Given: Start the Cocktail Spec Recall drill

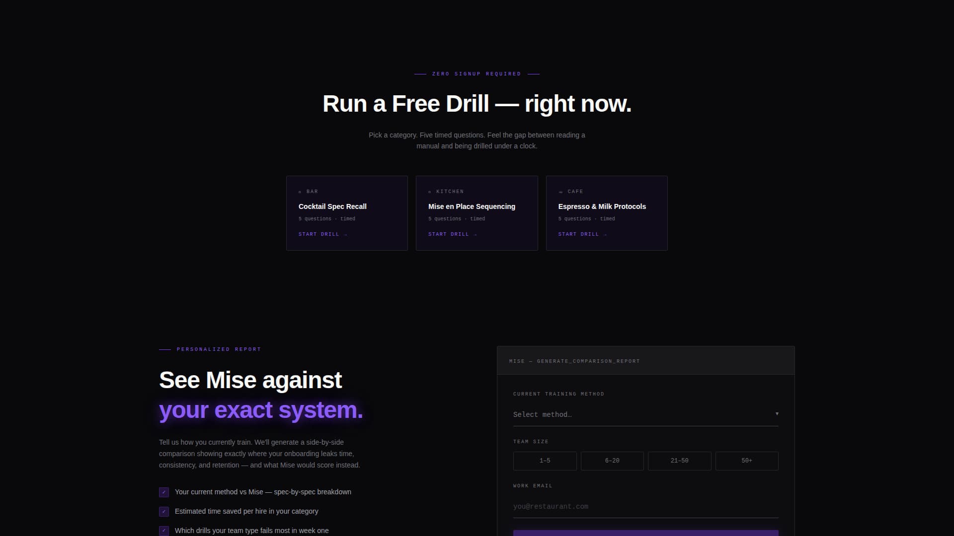Looking at the screenshot, I should (x=322, y=234).
